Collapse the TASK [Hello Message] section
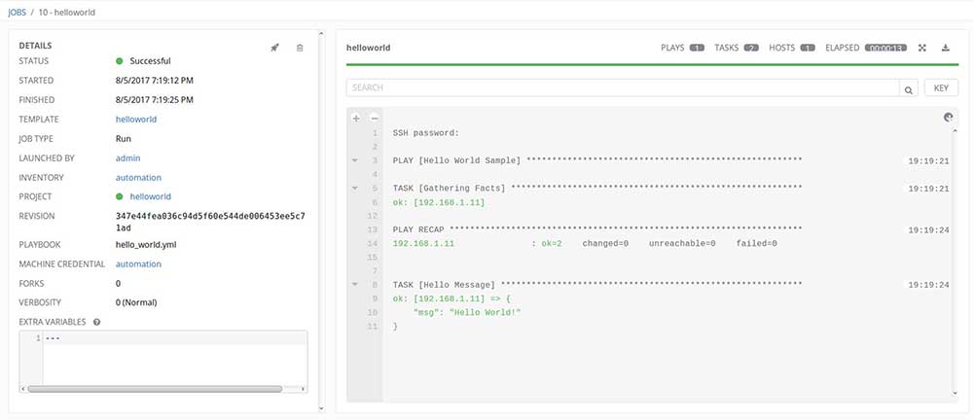The image size is (973, 420). pyautogui.click(x=356, y=284)
